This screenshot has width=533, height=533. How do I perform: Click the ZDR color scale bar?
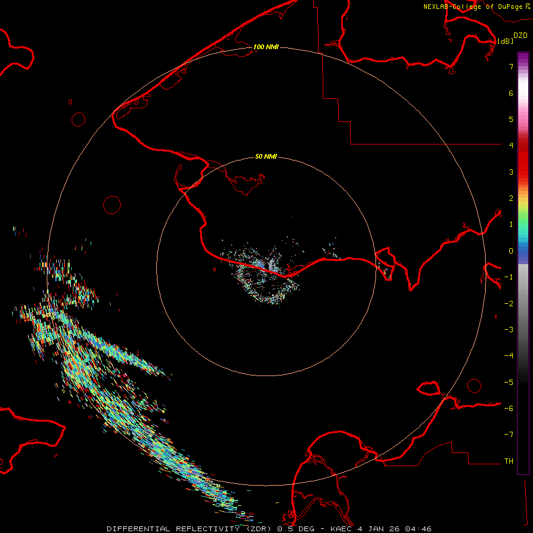[x=523, y=263]
